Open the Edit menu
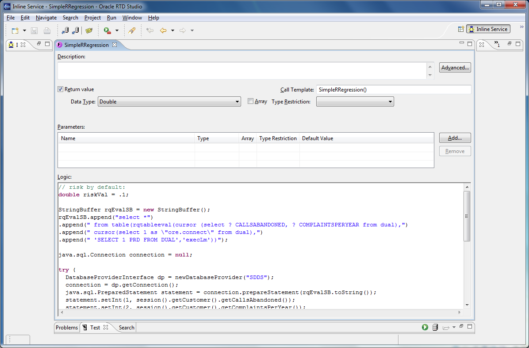This screenshot has height=348, width=529. click(x=25, y=18)
